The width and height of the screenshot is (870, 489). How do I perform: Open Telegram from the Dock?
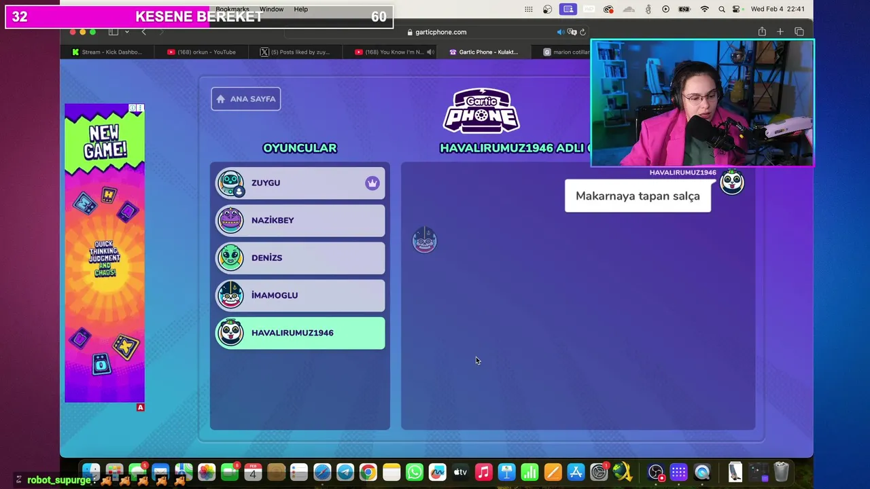[345, 472]
